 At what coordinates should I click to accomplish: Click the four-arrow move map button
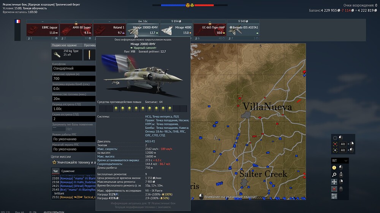(x=334, y=182)
